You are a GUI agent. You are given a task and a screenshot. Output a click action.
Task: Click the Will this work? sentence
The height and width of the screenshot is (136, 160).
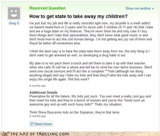(78, 79)
